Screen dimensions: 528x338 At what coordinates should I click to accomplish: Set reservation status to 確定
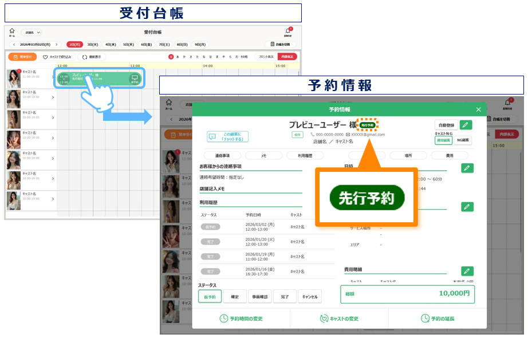click(235, 297)
